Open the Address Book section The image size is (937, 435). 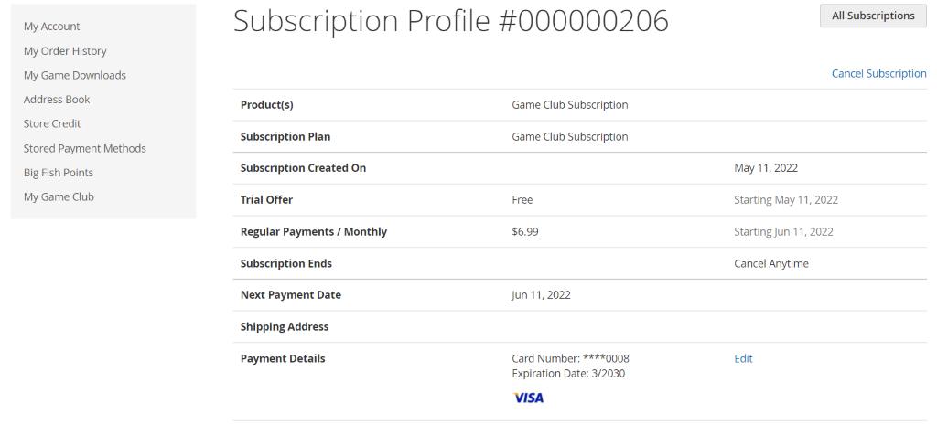(57, 100)
